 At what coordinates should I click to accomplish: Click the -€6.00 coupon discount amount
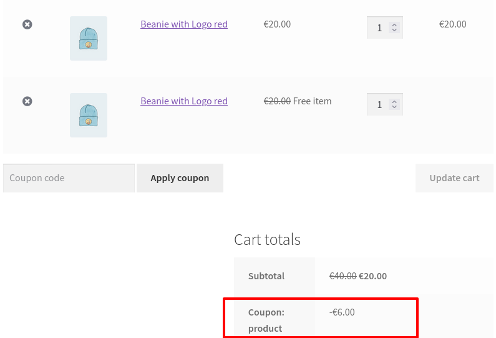342,312
